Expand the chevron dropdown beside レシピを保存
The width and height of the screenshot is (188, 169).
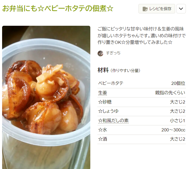pyautogui.click(x=181, y=9)
